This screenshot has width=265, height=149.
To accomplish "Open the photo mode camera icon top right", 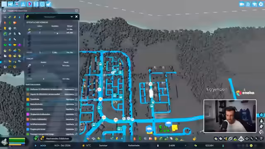I will point(241,4).
